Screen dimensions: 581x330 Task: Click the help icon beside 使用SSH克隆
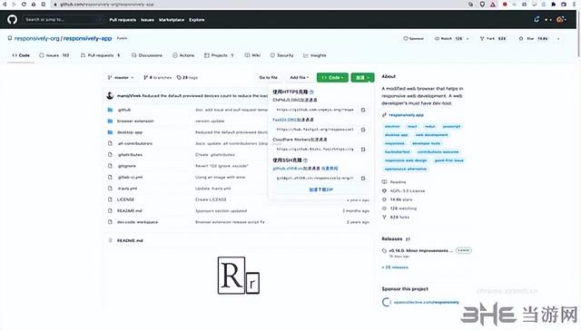point(305,160)
